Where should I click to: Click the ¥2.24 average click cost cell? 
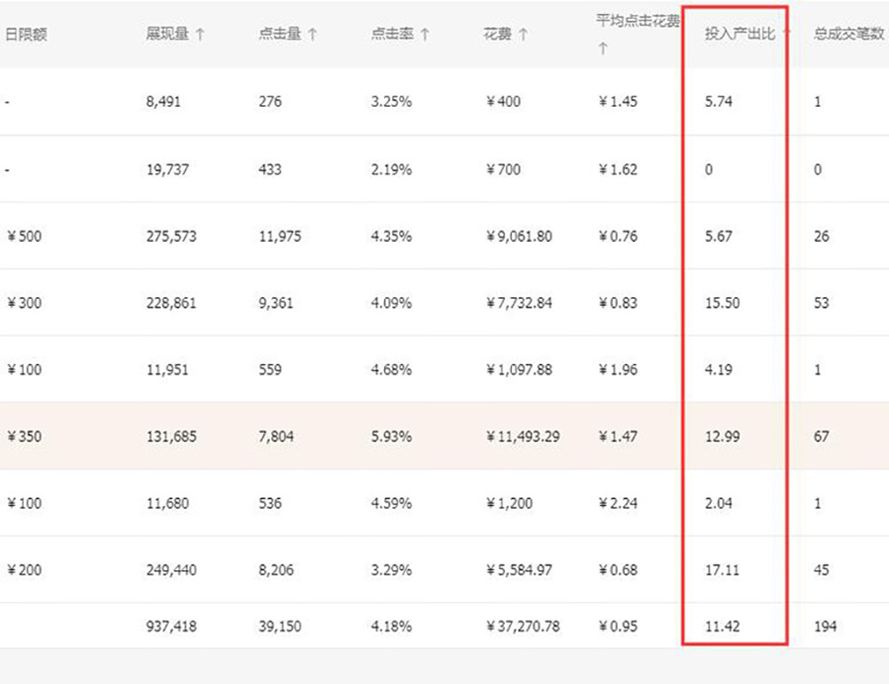[x=618, y=503]
